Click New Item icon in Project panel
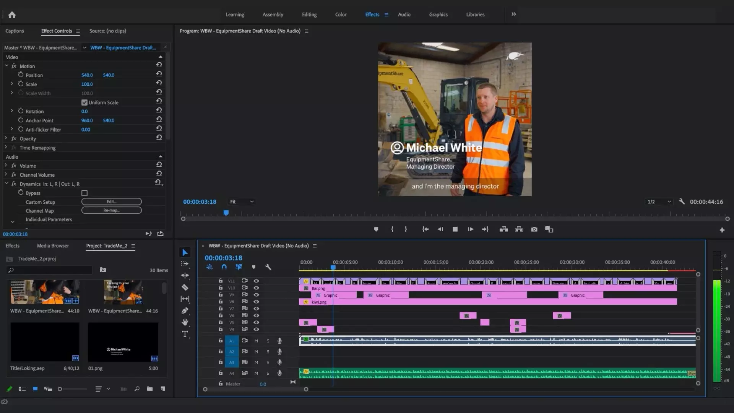Viewport: 734px width, 413px height. (163, 389)
